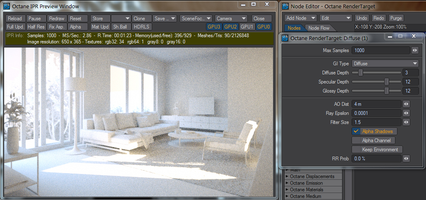426x200 pixels.
Task: Open the empty dropdown next to Store
Action: (x=121, y=19)
